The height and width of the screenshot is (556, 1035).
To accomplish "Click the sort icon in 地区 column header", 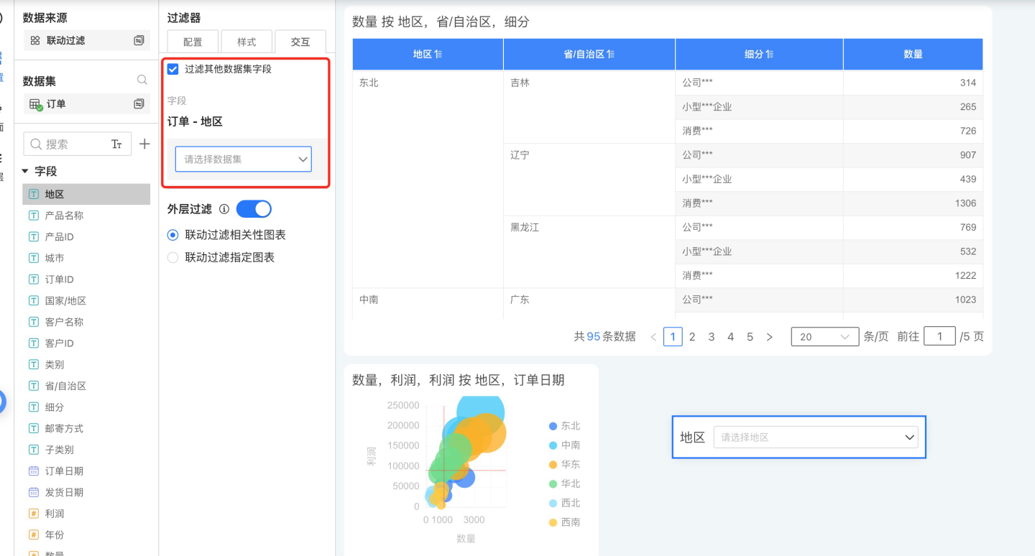I will [438, 55].
